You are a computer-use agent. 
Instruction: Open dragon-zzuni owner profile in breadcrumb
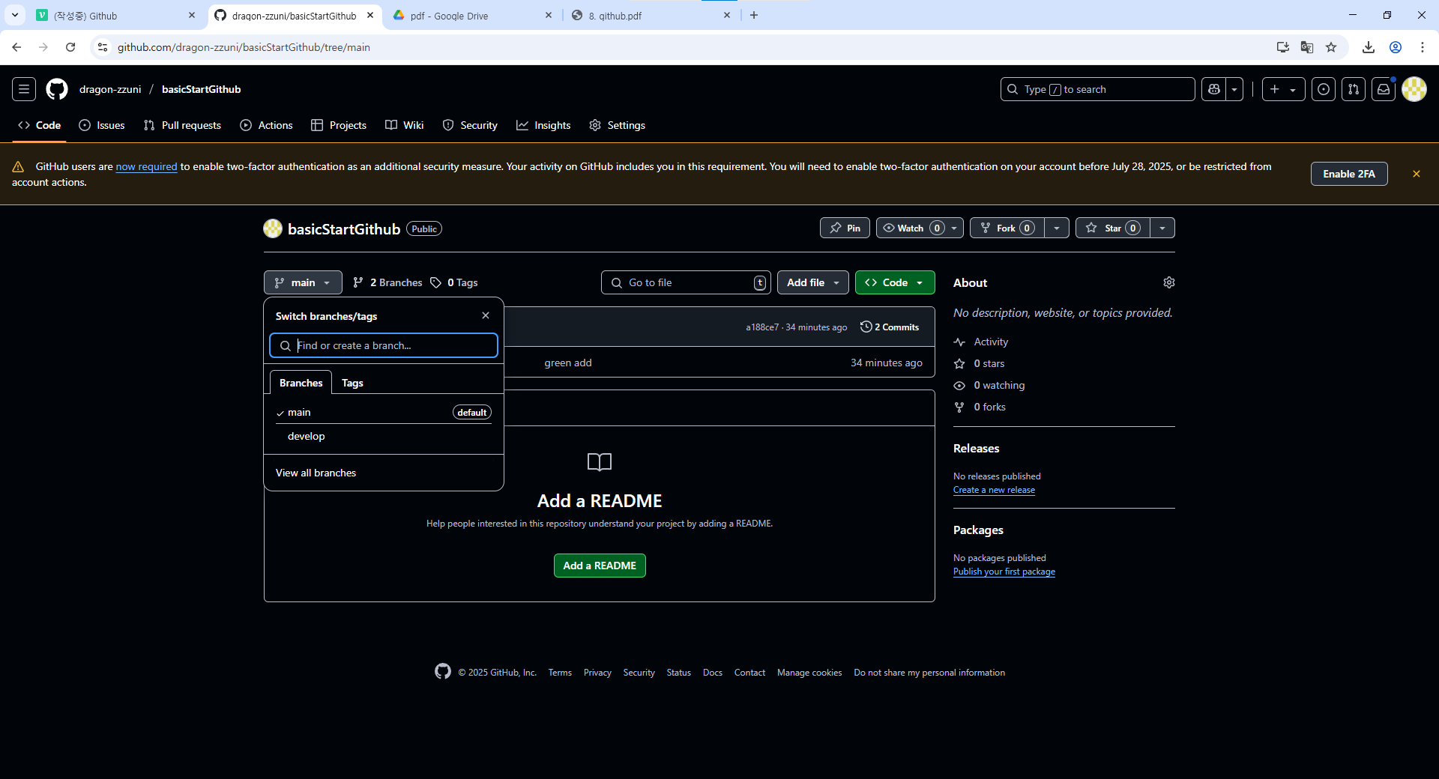[110, 89]
